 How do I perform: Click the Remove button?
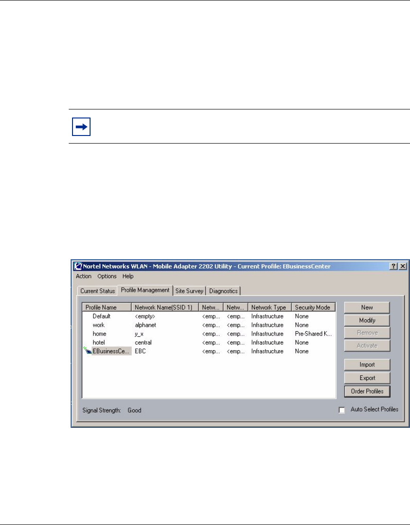click(x=367, y=333)
